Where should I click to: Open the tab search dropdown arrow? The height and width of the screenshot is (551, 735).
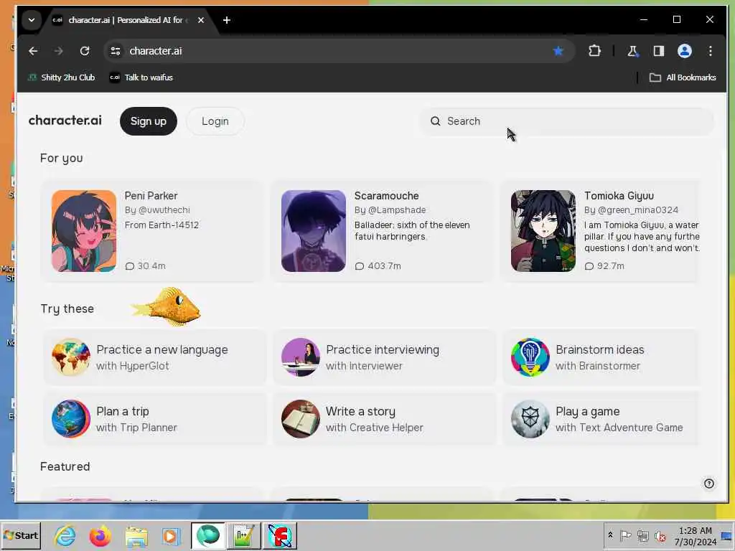coord(32,20)
